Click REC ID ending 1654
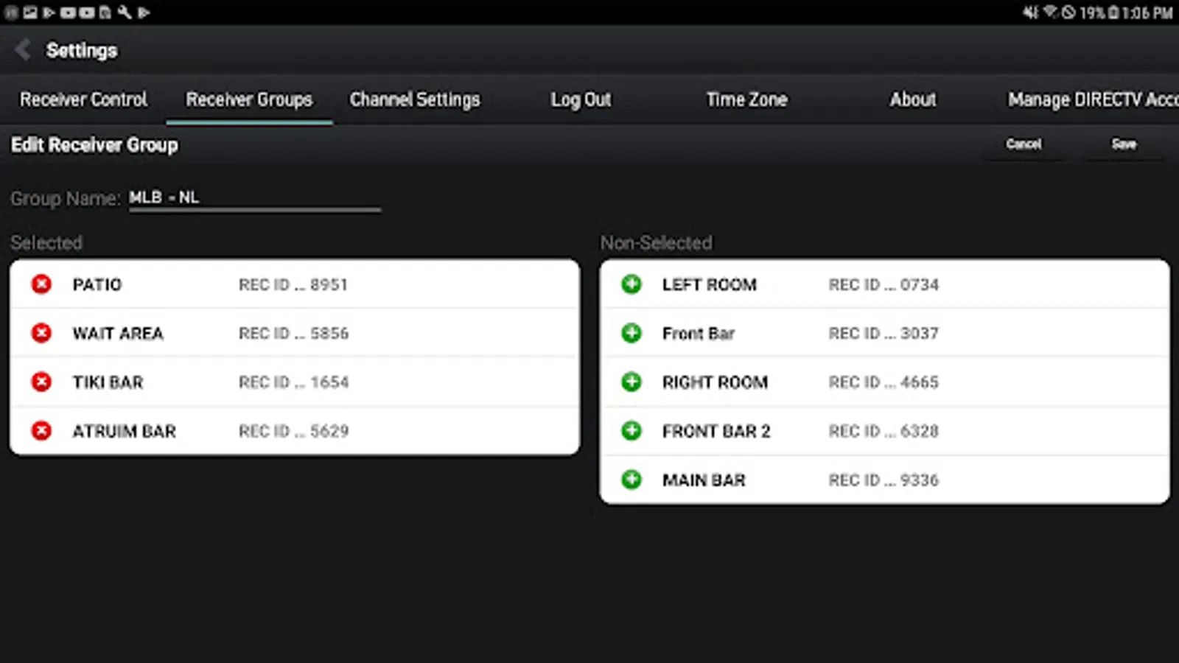 point(293,382)
